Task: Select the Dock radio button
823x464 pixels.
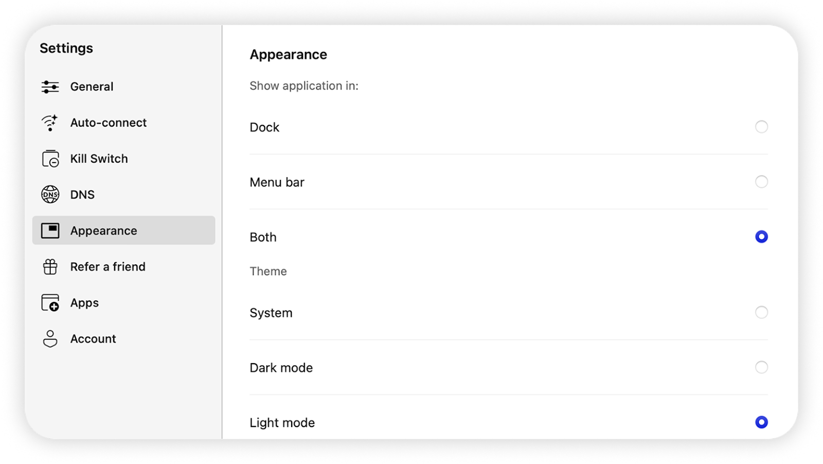Action: pyautogui.click(x=761, y=127)
